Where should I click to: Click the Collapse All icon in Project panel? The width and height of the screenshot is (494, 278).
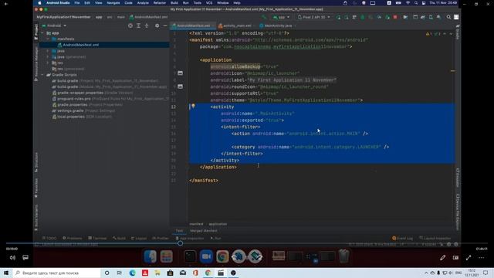point(147,25)
